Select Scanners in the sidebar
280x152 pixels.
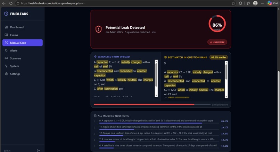coord(23,58)
